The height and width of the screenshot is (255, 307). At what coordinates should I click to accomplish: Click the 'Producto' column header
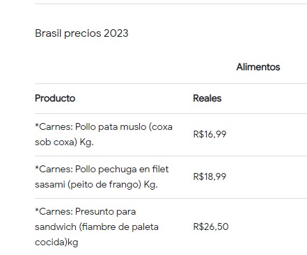55,98
